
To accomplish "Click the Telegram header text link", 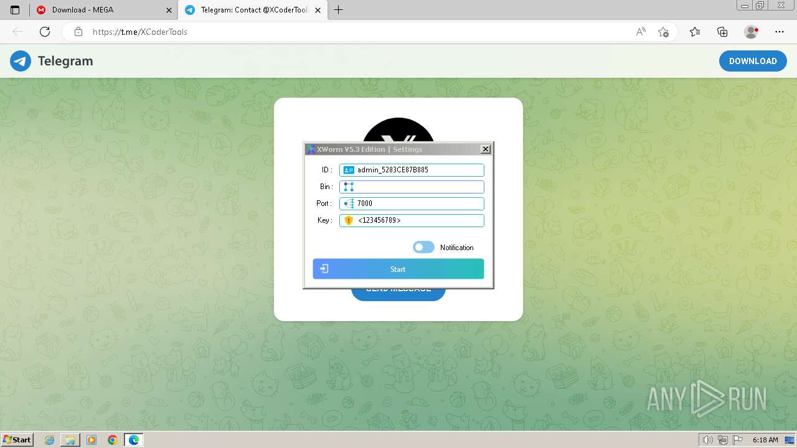I will (65, 61).
